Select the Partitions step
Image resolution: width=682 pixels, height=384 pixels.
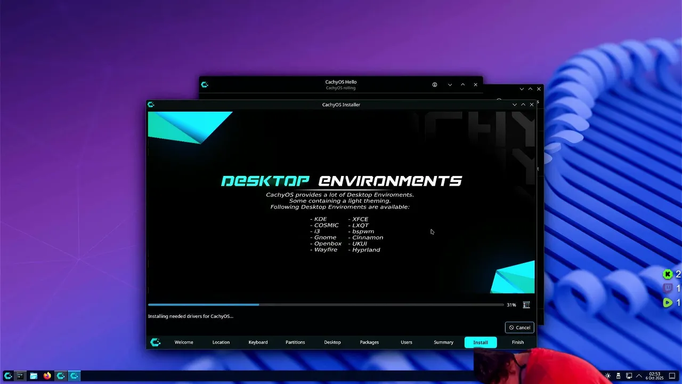pyautogui.click(x=295, y=342)
